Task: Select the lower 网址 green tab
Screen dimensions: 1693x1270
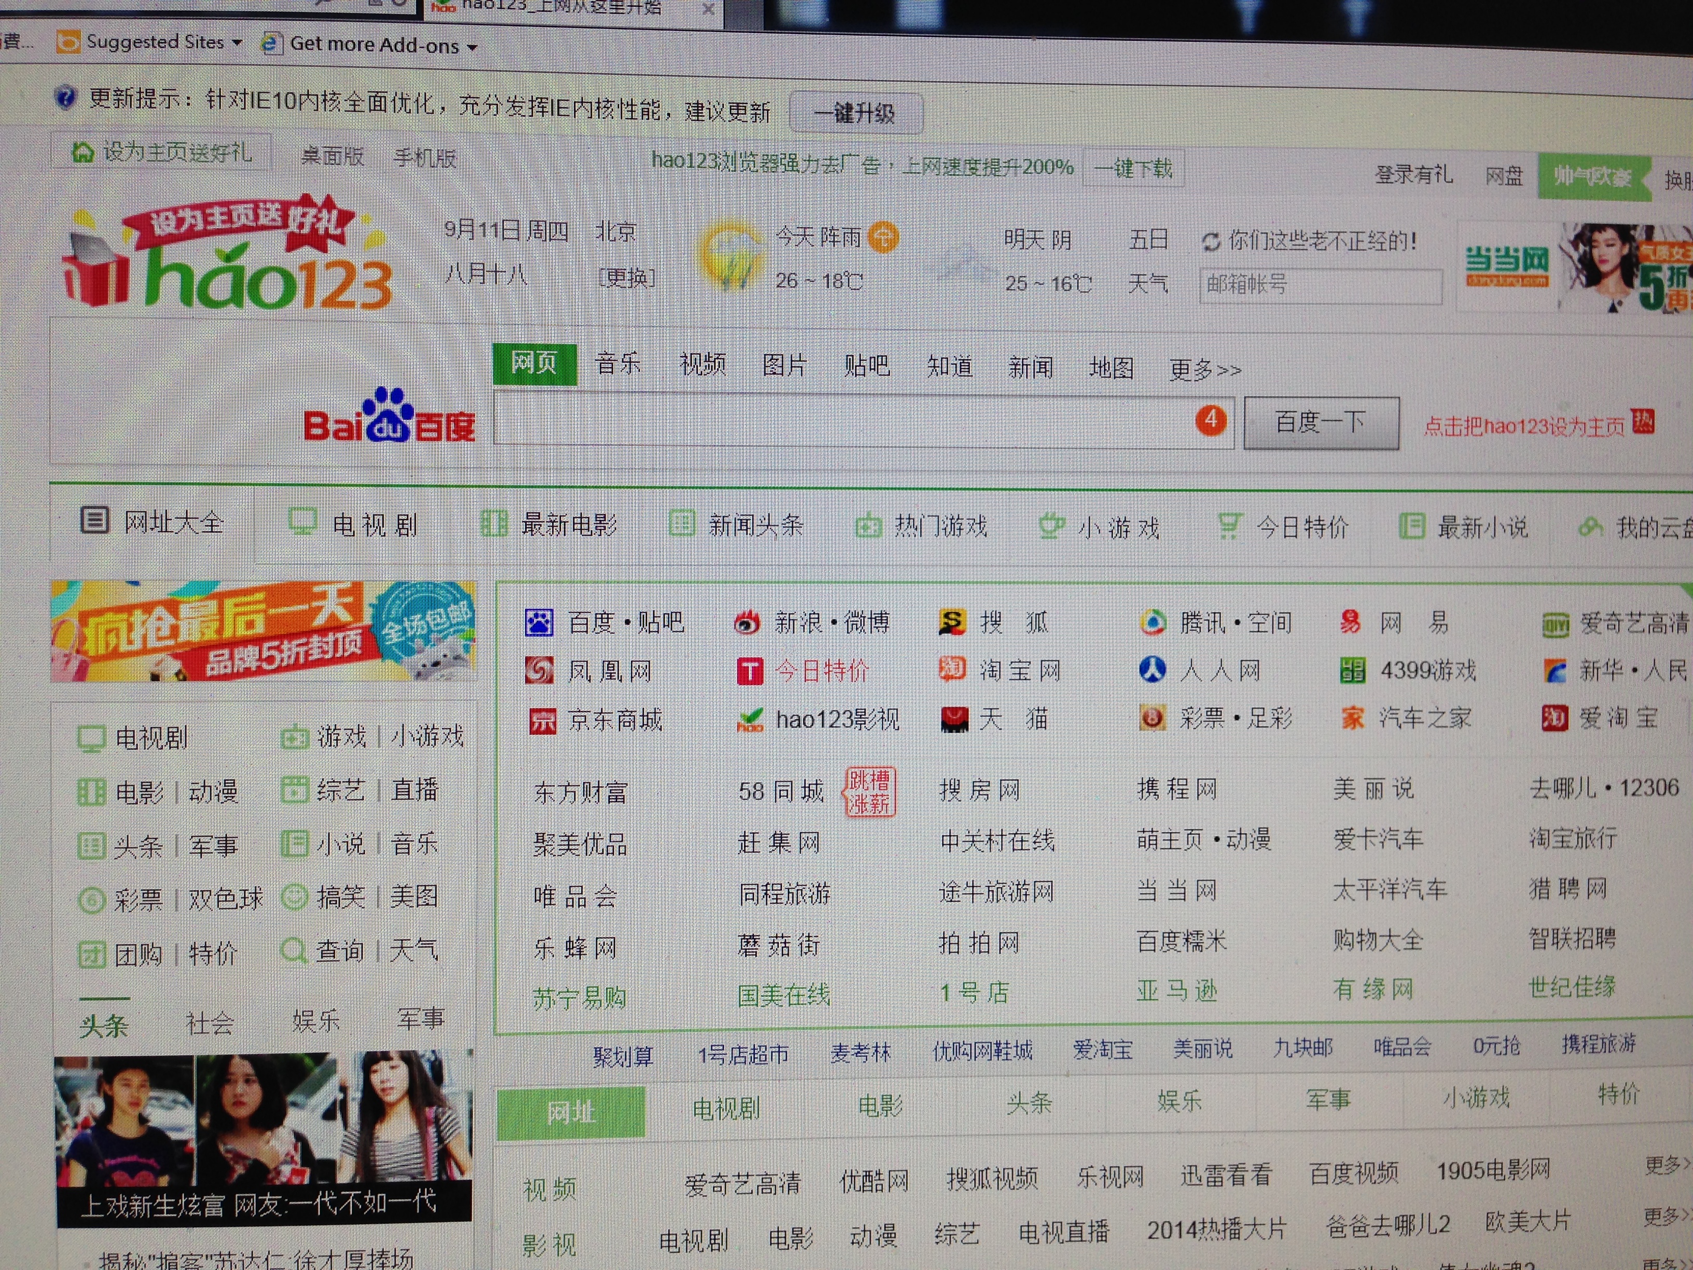Action: click(x=571, y=1112)
